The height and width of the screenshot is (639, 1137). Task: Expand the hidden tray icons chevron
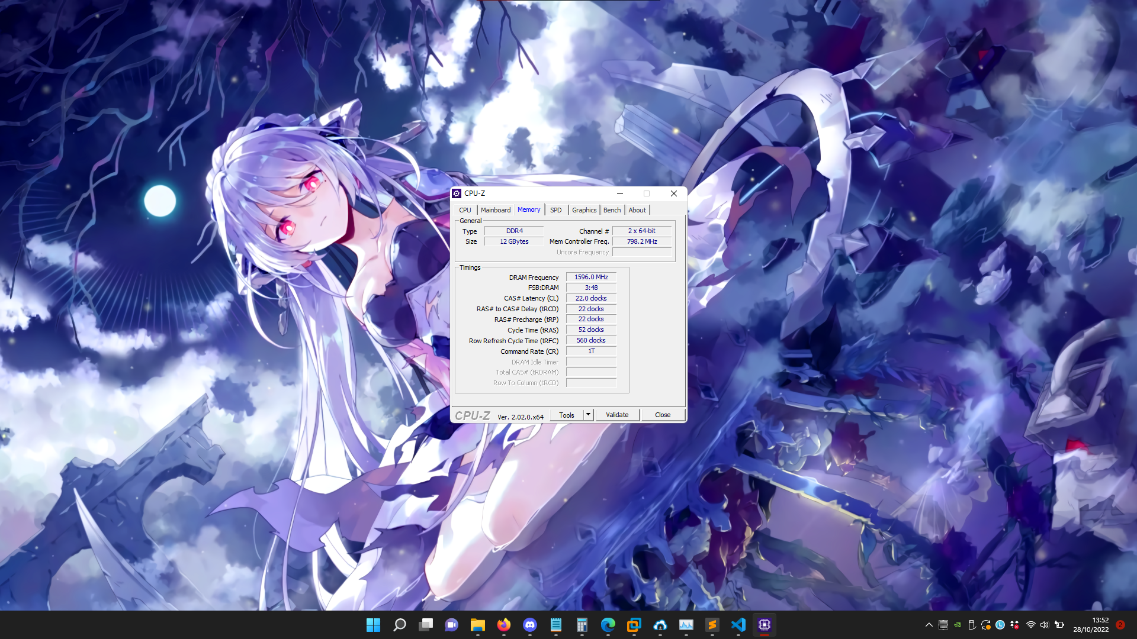[x=929, y=625]
